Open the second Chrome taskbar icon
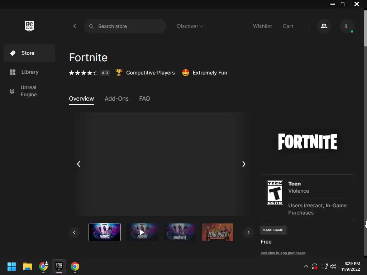Screen dimensions: 367x275 coord(75,266)
